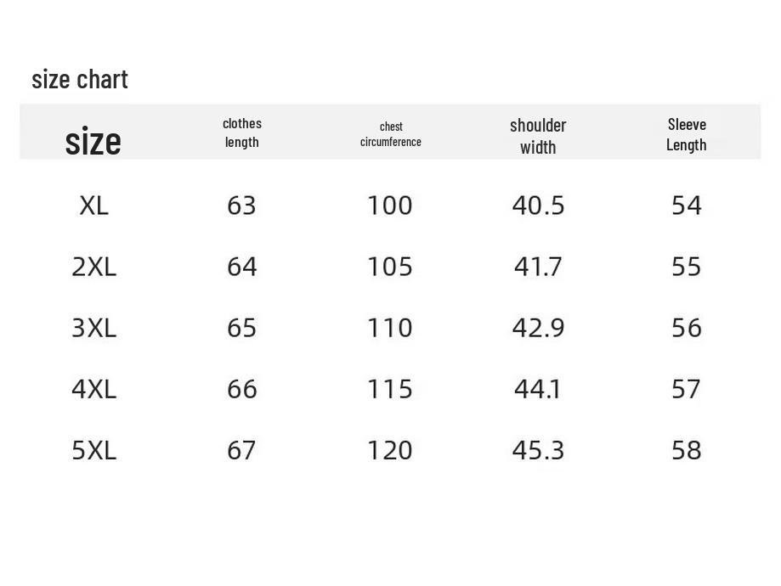Click the 4XL size row label
This screenshot has width=781, height=586.
pos(93,389)
